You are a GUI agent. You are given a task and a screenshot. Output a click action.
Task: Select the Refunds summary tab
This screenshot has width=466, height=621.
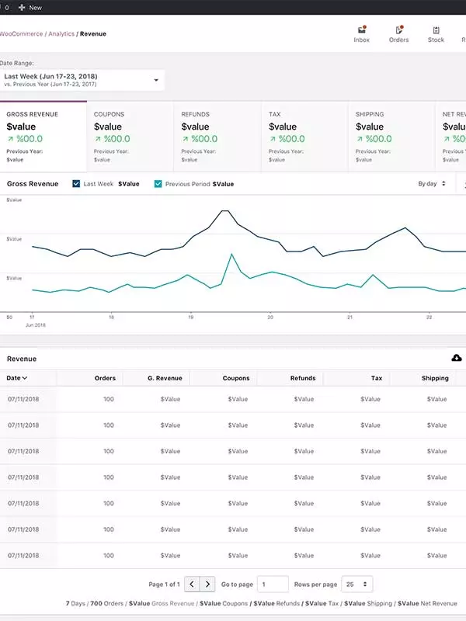point(217,136)
